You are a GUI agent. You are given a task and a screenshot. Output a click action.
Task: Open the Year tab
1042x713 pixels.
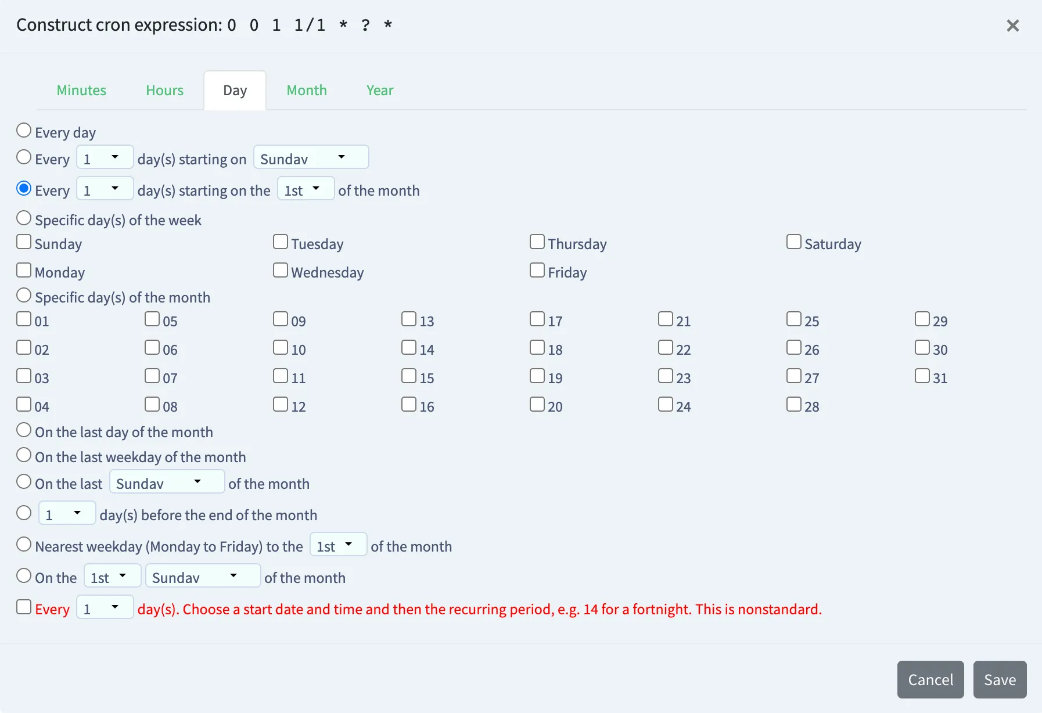pyautogui.click(x=380, y=90)
